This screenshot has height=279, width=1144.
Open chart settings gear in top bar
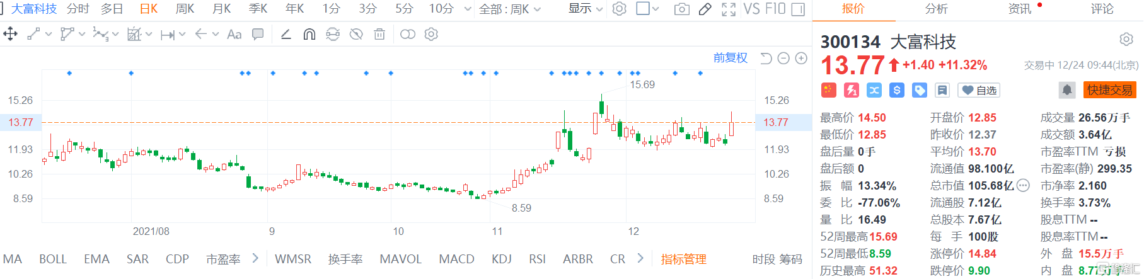coord(620,9)
